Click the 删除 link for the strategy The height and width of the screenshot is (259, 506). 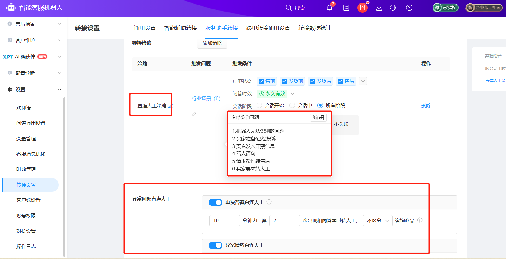426,106
